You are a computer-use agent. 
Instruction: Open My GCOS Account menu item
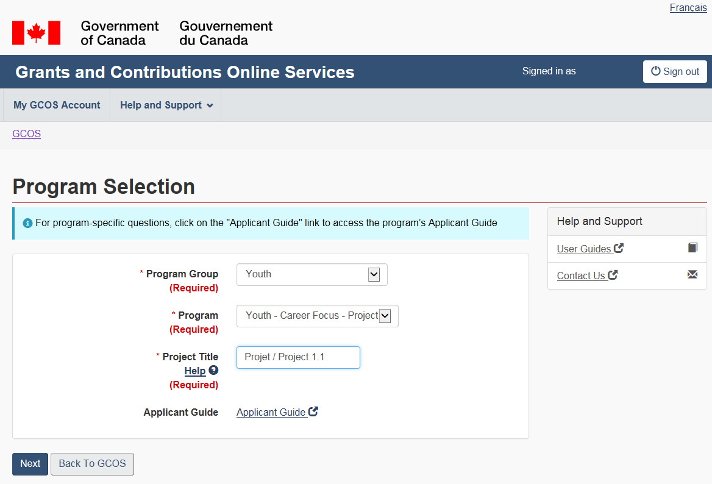pyautogui.click(x=57, y=105)
